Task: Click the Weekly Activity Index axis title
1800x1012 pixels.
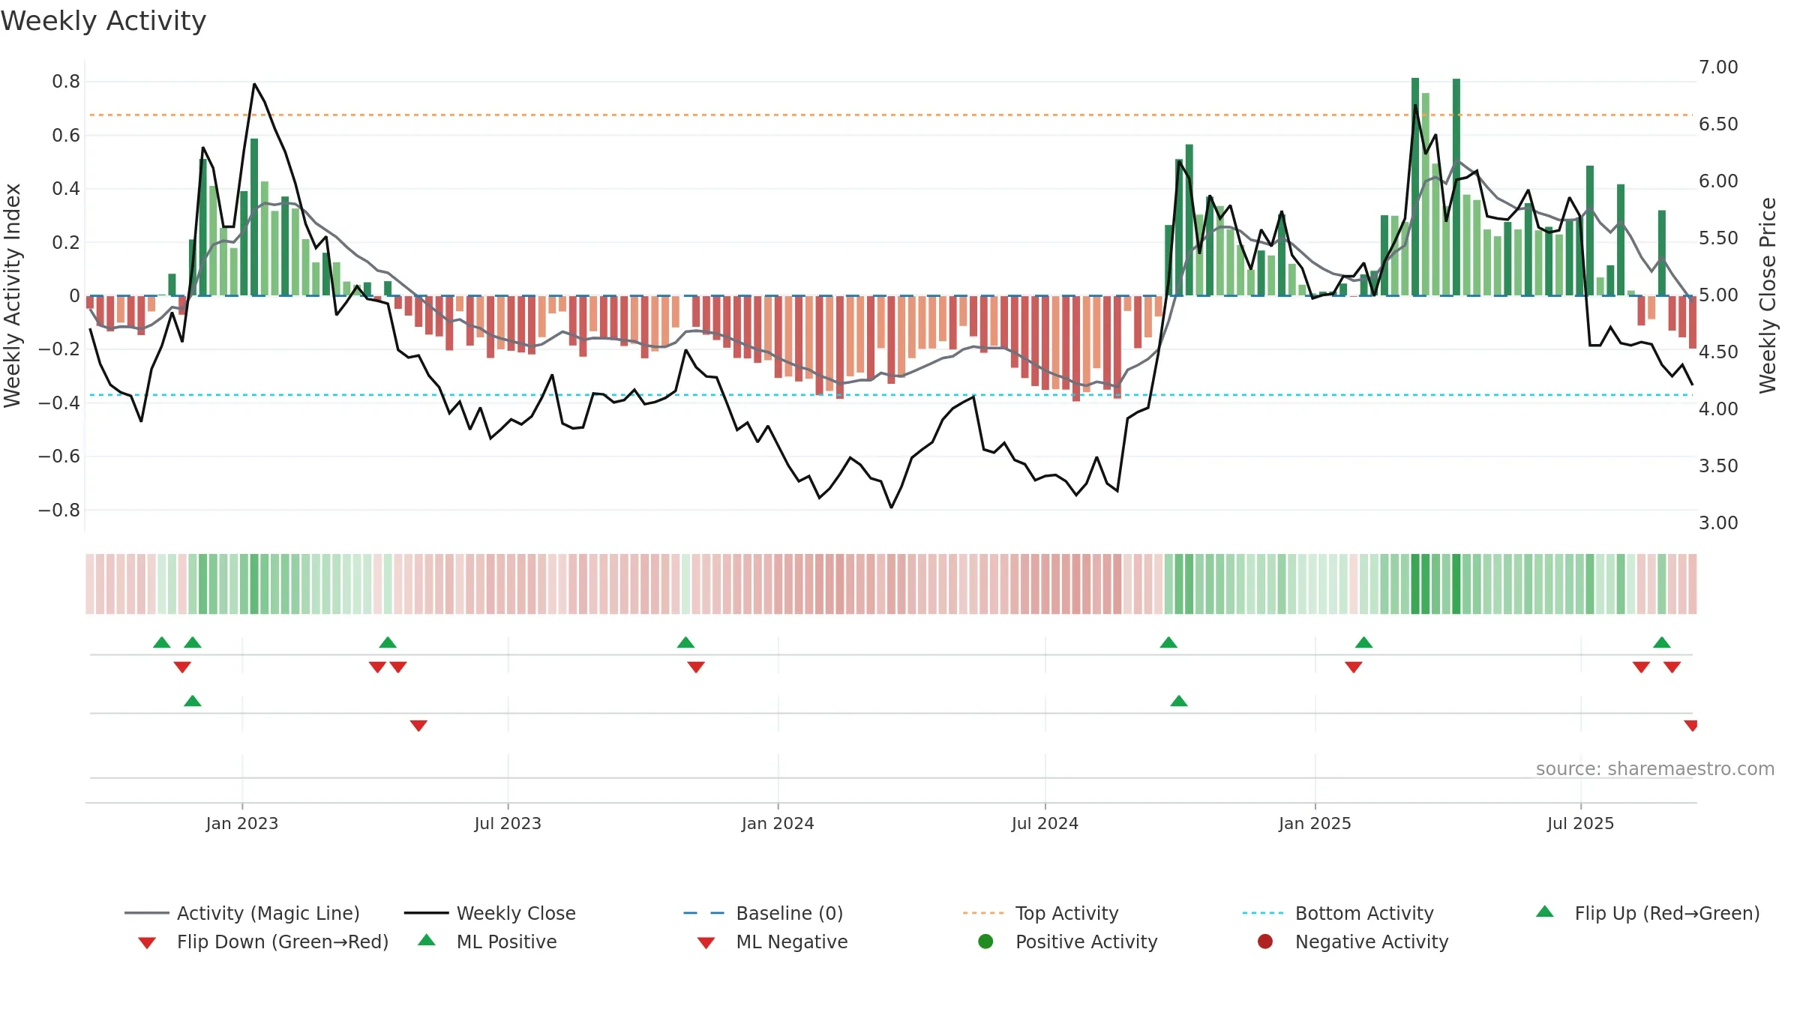Action: point(13,295)
